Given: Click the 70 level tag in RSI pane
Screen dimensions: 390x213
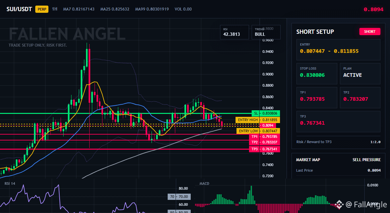Looking at the screenshot, I should (179, 197).
